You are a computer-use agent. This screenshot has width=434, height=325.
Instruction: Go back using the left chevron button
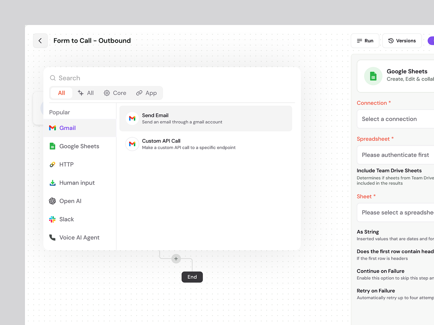coord(40,41)
